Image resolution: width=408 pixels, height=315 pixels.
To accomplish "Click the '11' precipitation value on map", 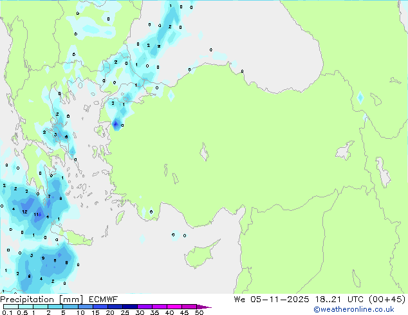I will [x=36, y=215].
